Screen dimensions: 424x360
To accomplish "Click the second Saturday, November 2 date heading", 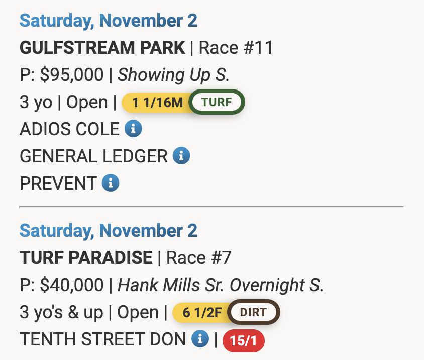I will click(x=109, y=231).
